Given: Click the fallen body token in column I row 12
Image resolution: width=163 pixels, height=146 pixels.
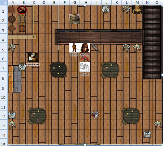Looking at the screenshot, I should [95, 115].
